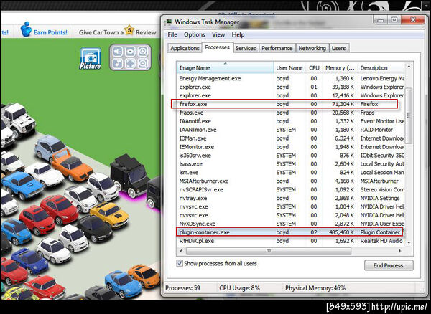Click the zoom in magnifier icon
431x314 pixels.
click(x=143, y=52)
